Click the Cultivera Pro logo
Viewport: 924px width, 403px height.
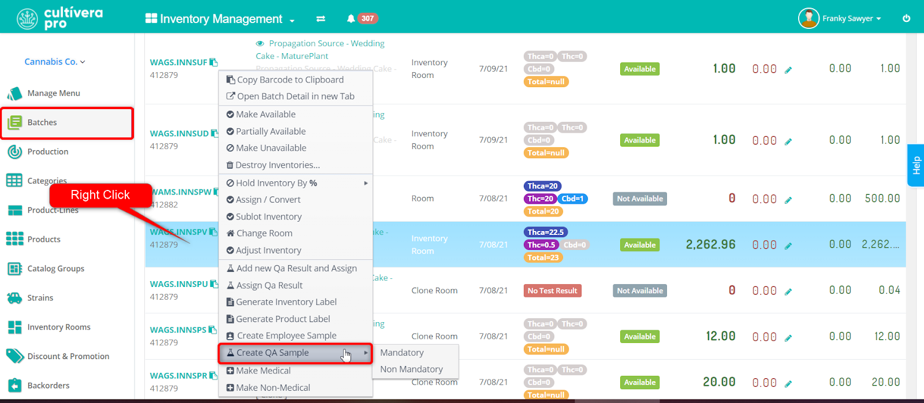(x=59, y=18)
